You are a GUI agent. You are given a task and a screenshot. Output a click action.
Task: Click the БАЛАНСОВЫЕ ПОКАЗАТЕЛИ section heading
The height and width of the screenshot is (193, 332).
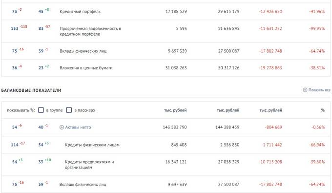point(31,90)
